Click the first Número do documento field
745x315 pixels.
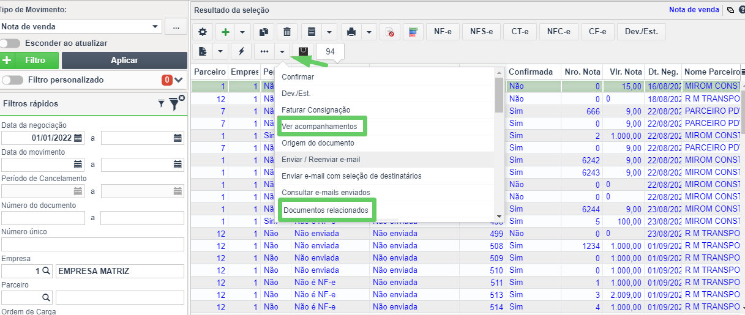(x=43, y=218)
